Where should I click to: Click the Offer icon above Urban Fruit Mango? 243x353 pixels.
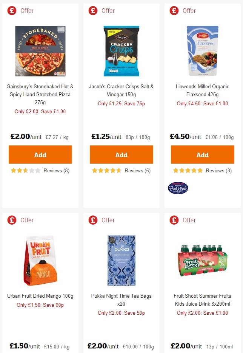click(x=11, y=220)
